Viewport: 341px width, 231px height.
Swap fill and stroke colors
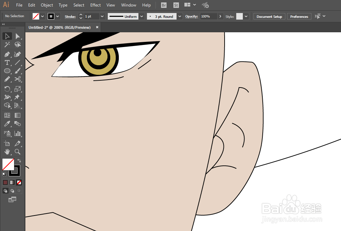coord(19,160)
